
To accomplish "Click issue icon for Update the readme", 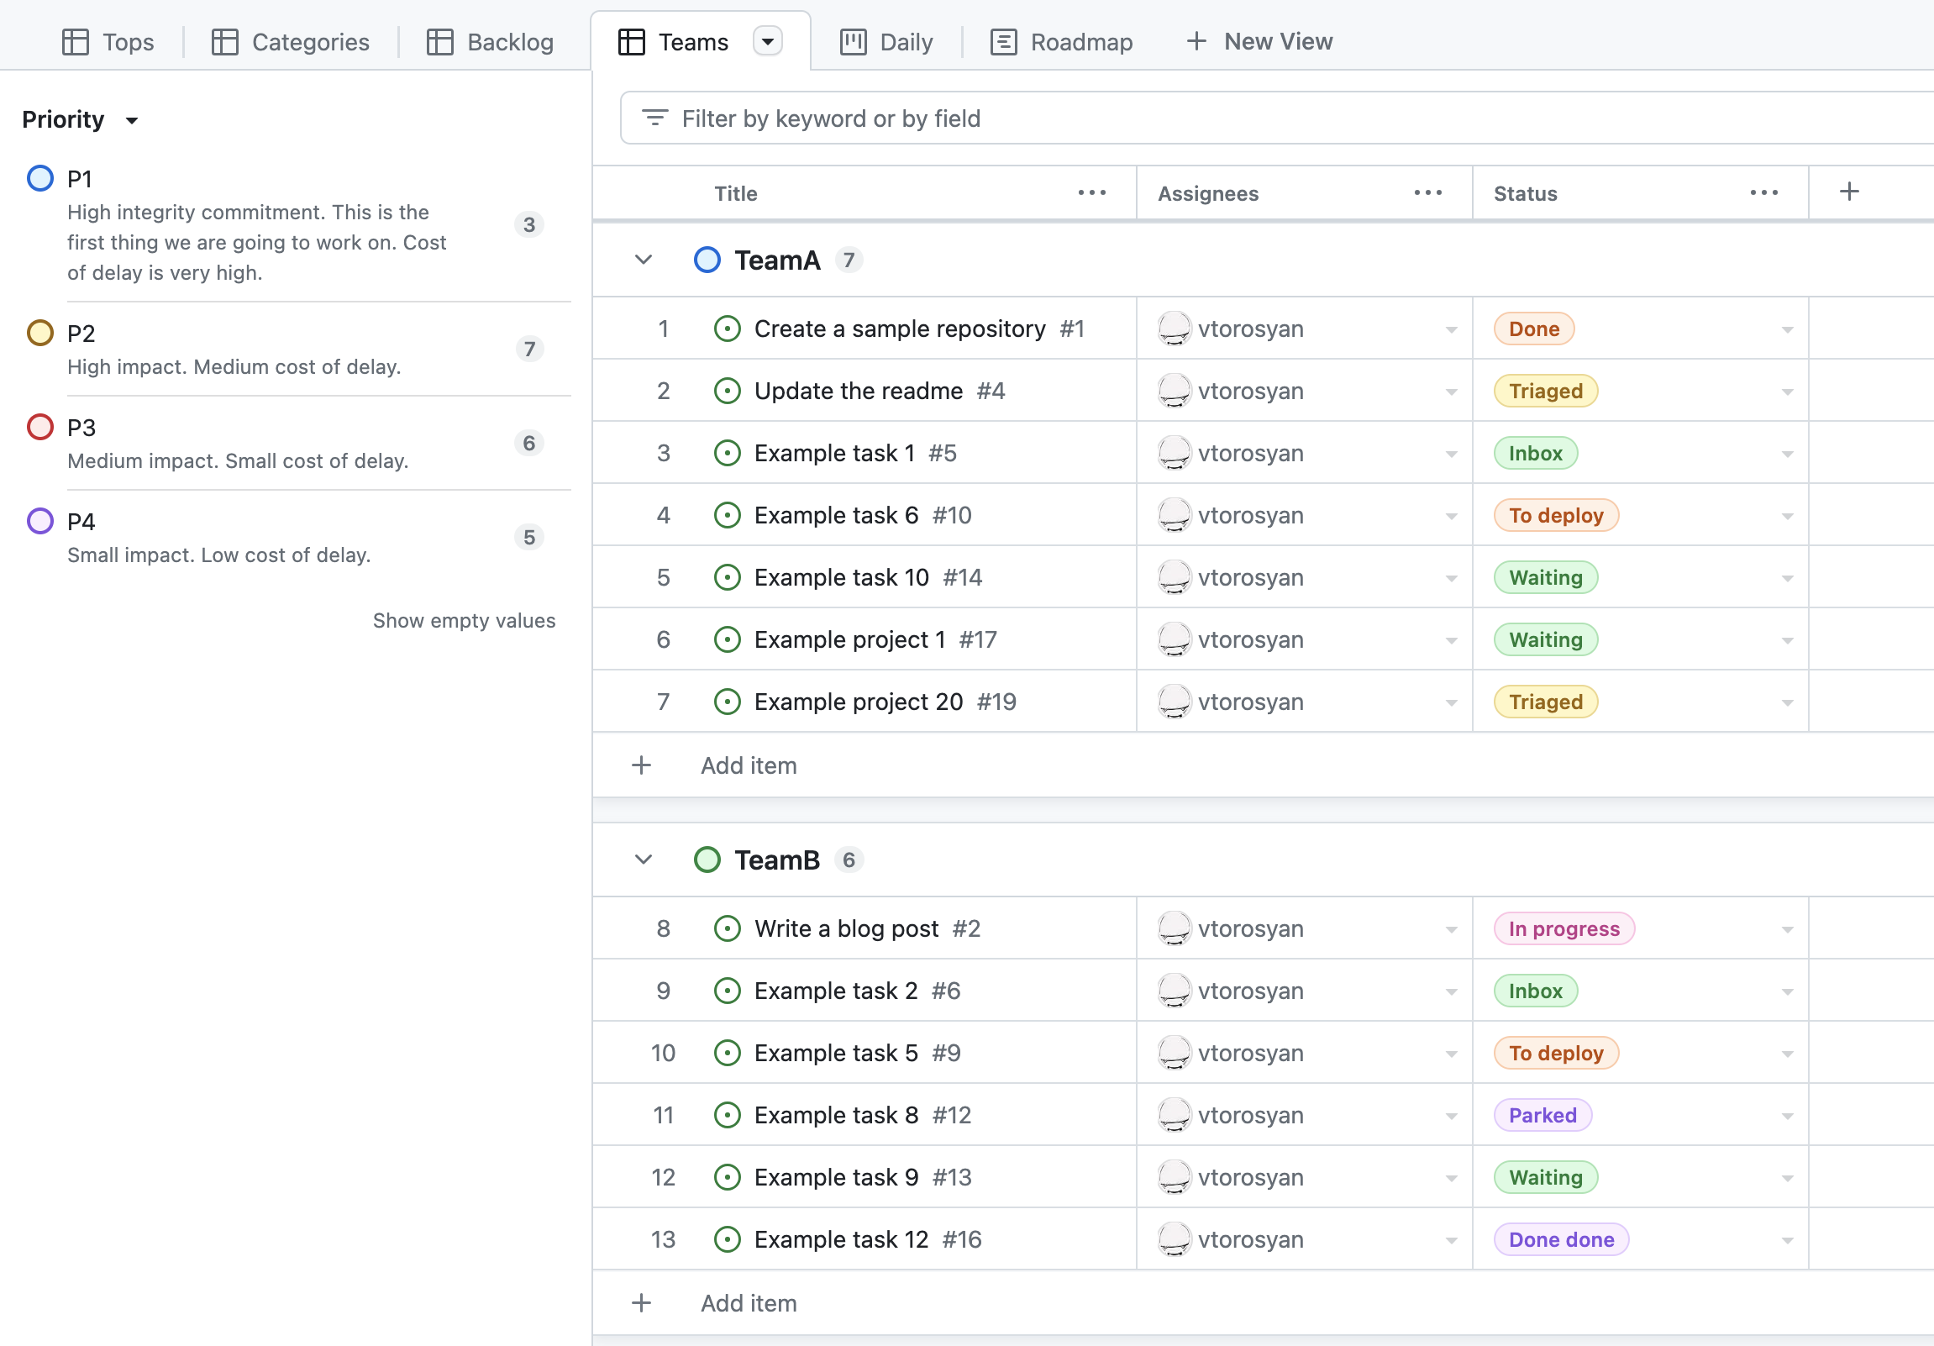I will coord(727,391).
